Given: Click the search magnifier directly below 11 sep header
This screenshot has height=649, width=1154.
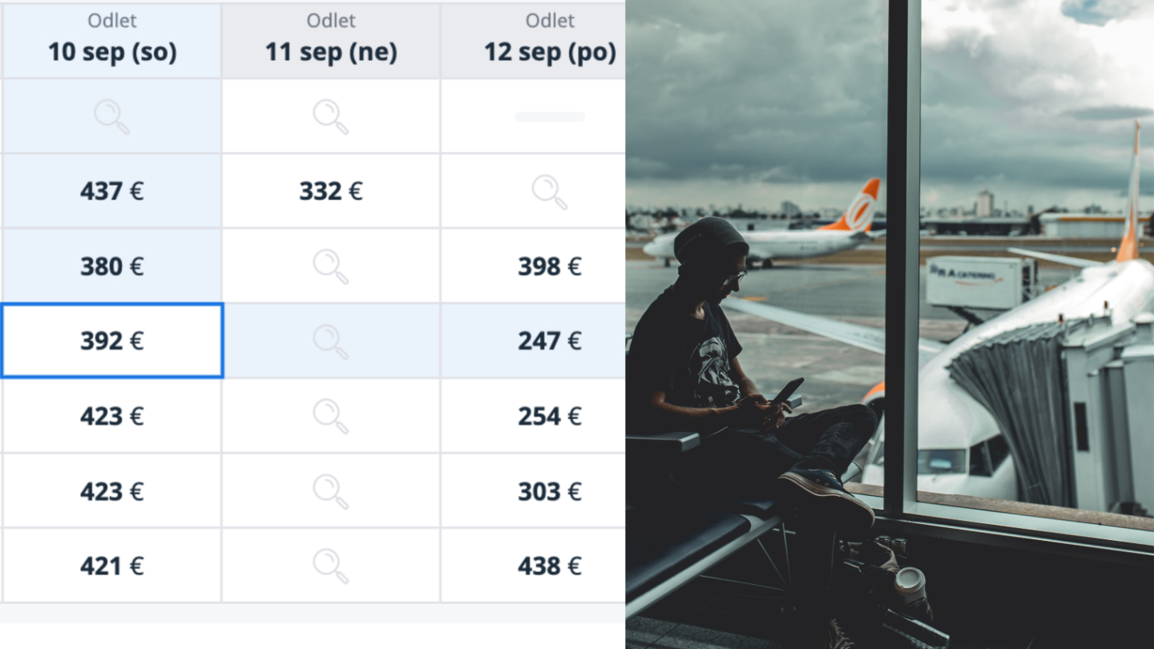Looking at the screenshot, I should pos(330,116).
